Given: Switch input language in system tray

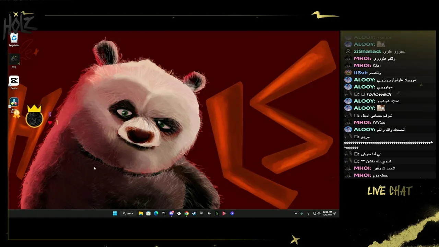Looking at the screenshot, I should coord(308,213).
